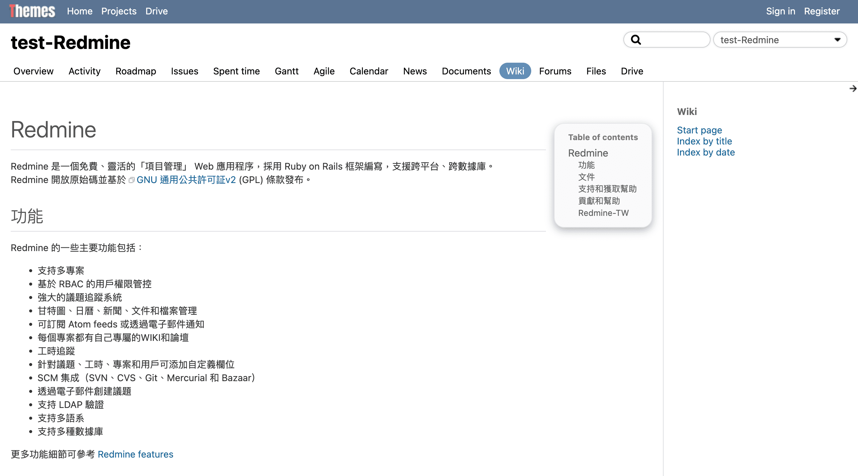Jump to 支持和獲取幫助 in table of contents
The width and height of the screenshot is (858, 476).
[x=607, y=189]
